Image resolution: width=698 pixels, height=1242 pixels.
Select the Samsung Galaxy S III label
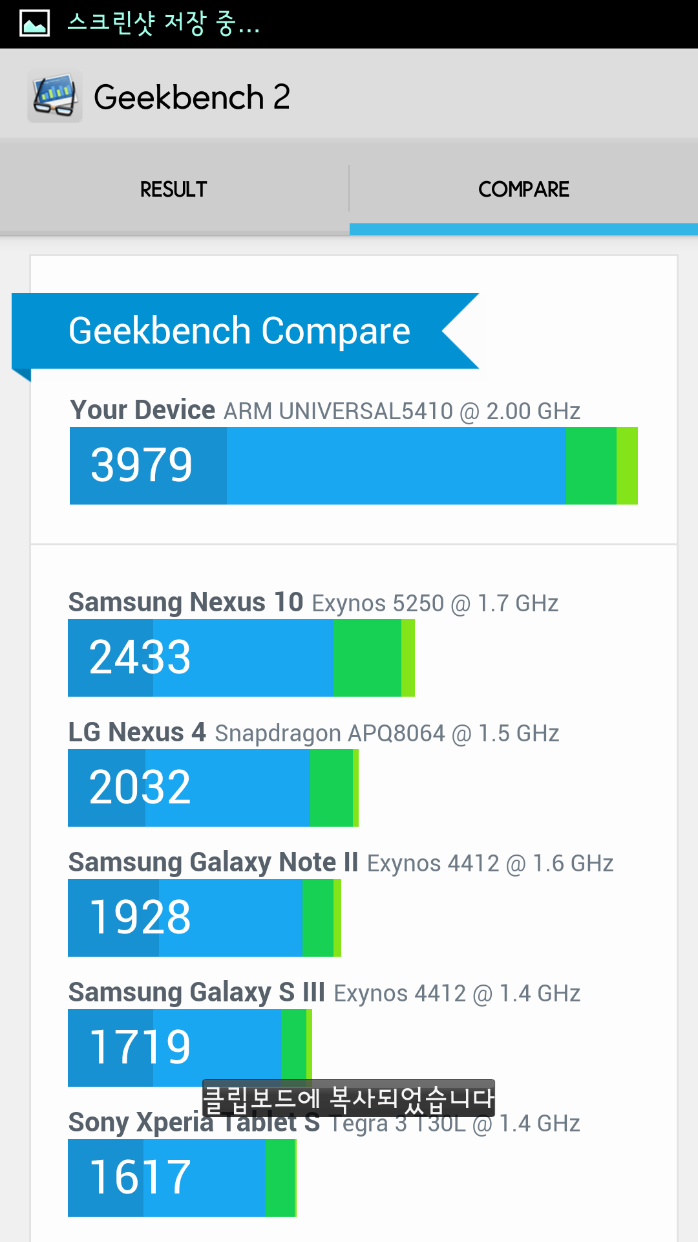[x=196, y=992]
